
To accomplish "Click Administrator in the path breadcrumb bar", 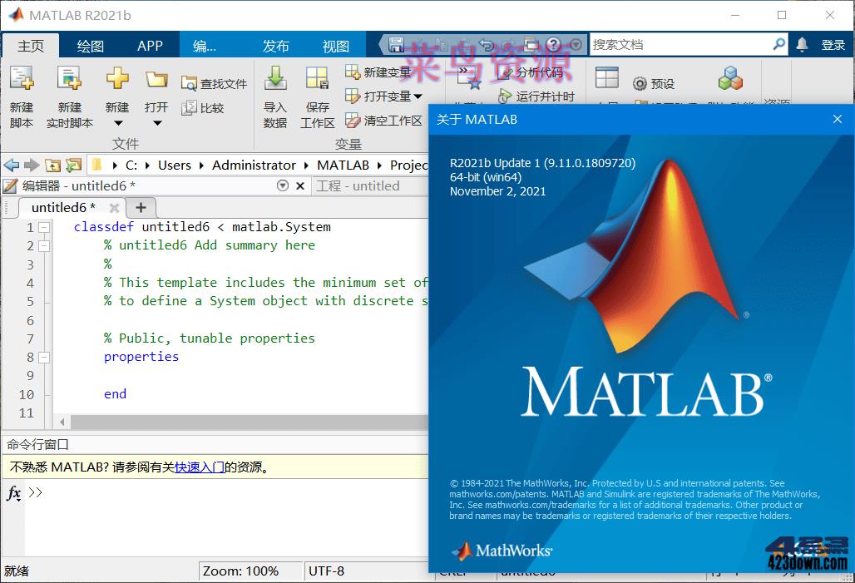I will click(254, 165).
